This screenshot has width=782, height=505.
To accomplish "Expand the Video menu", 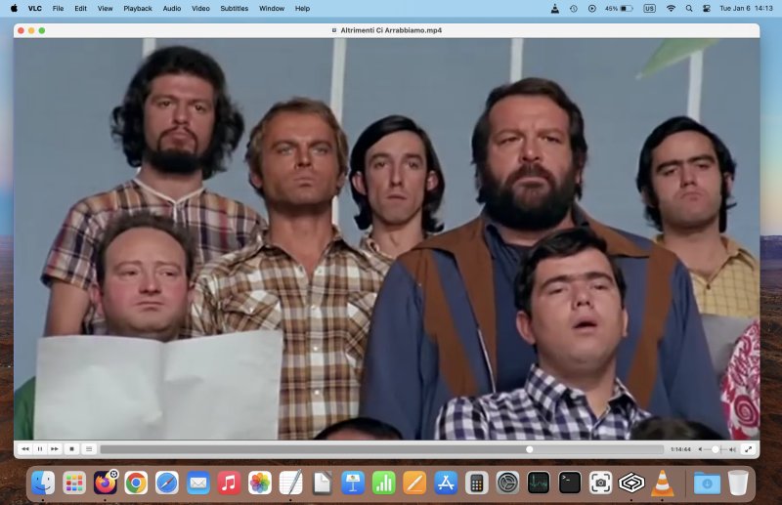I will [x=200, y=8].
